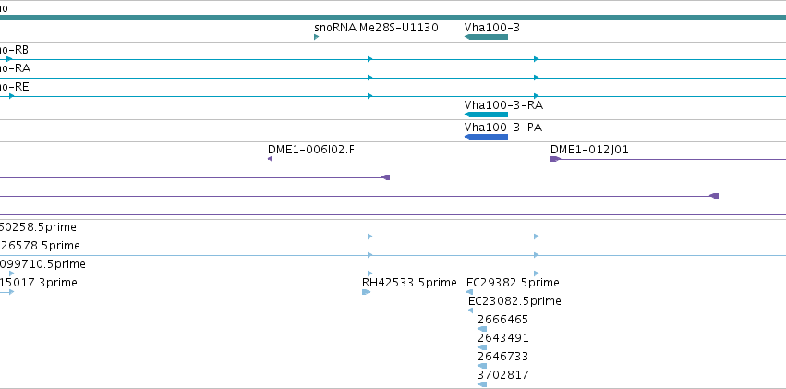786x389 pixels.
Task: Click the long teal gene bar at top
Action: pyautogui.click(x=393, y=18)
